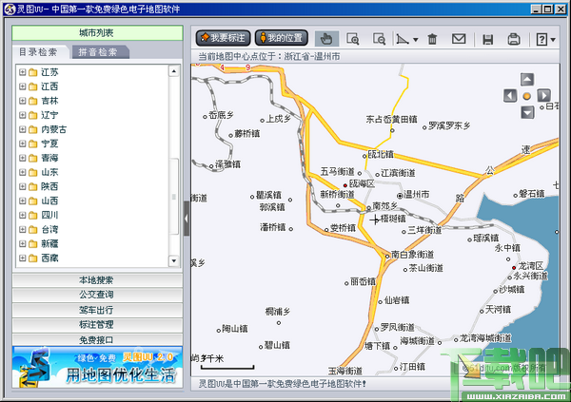Click the printer icon
Viewport: 571px width, 402px height.
coord(514,39)
